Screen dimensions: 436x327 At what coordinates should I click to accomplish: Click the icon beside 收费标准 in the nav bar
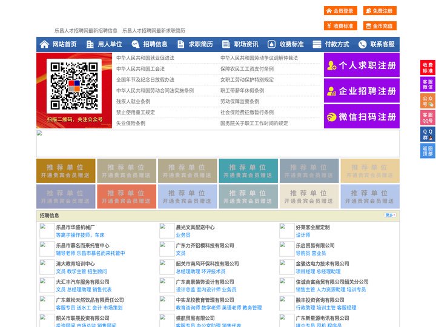pos(272,44)
